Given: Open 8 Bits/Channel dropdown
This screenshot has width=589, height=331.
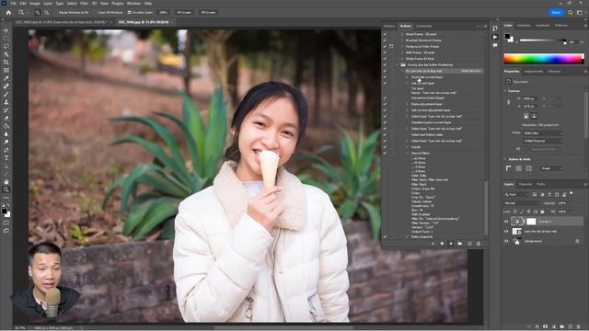Looking at the screenshot, I should pos(542,141).
